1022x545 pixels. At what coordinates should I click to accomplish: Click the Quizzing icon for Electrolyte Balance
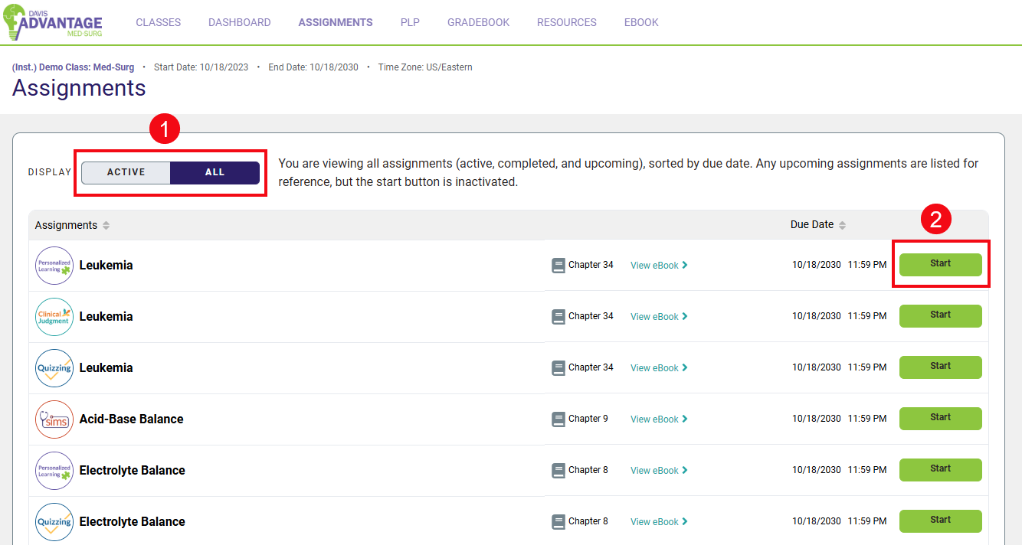pos(54,522)
